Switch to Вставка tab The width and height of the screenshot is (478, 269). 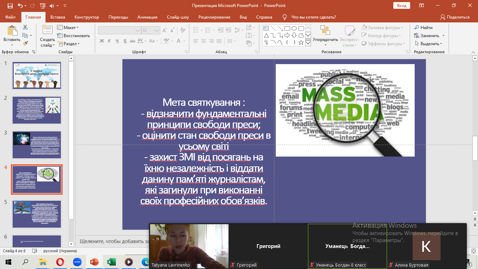[58, 17]
